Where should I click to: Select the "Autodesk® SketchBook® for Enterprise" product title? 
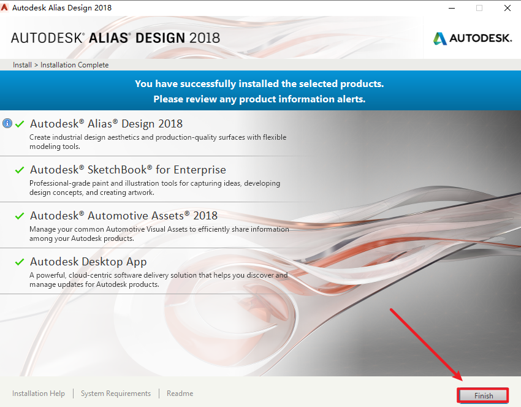click(128, 169)
